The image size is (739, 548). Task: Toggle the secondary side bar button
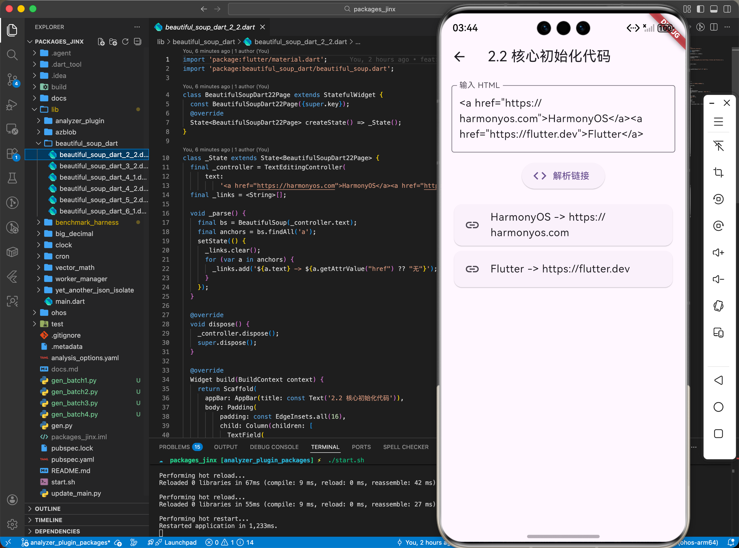tap(727, 9)
